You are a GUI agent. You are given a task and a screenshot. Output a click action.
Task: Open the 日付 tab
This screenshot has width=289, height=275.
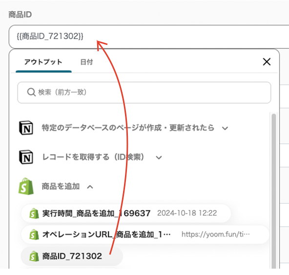[x=86, y=62]
